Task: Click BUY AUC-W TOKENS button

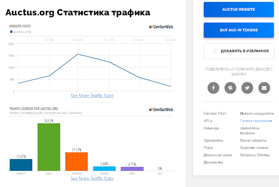Action: [238, 30]
